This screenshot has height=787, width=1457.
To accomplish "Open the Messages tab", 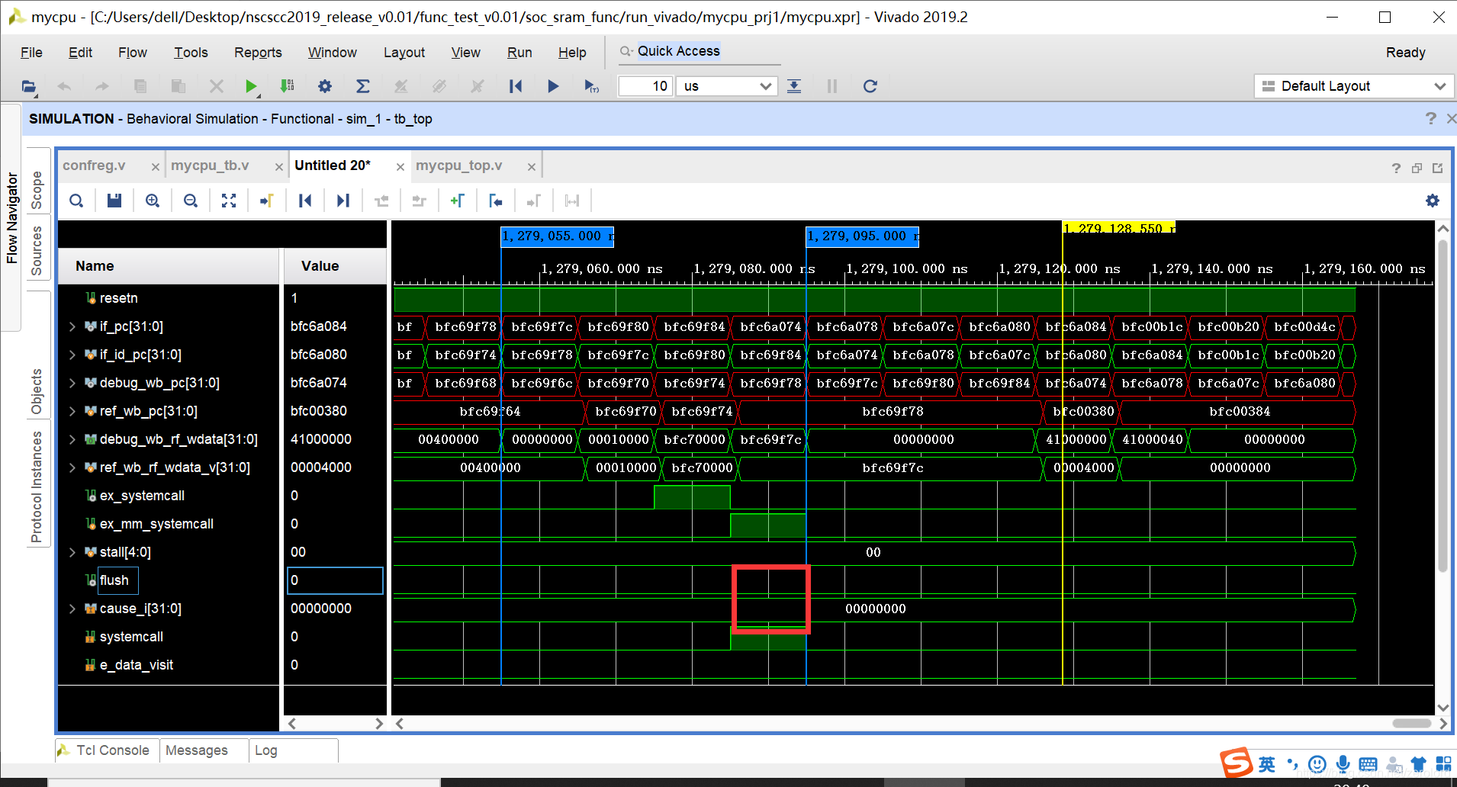I will coord(197,750).
